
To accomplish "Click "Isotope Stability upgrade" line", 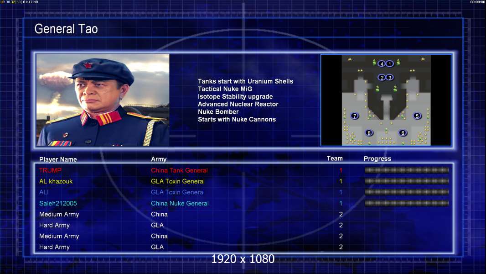I will pos(235,96).
